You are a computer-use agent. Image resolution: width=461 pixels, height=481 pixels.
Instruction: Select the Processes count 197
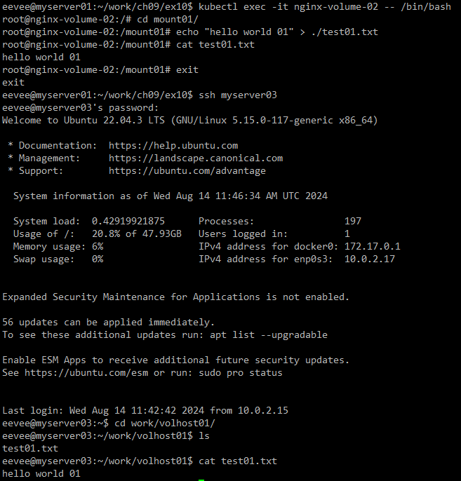353,221
